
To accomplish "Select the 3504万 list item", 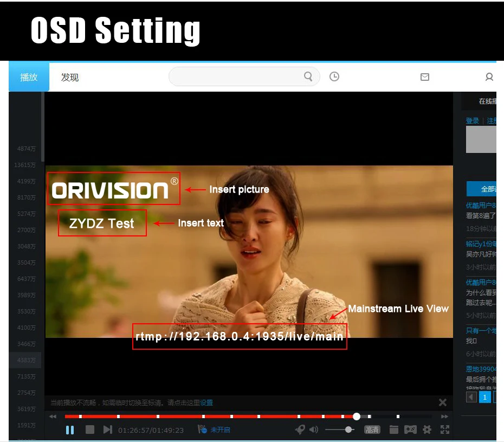I will 27,262.
